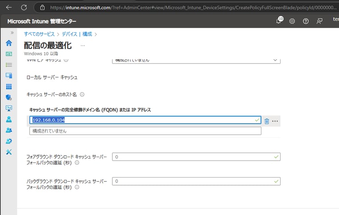Reload the page with the refresh icon
This screenshot has height=215, width=339.
(24, 8)
